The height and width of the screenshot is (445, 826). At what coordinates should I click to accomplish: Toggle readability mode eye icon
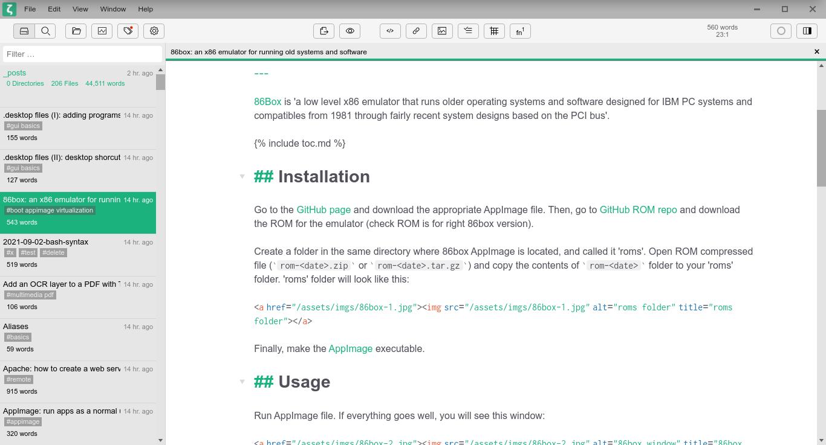coord(350,31)
